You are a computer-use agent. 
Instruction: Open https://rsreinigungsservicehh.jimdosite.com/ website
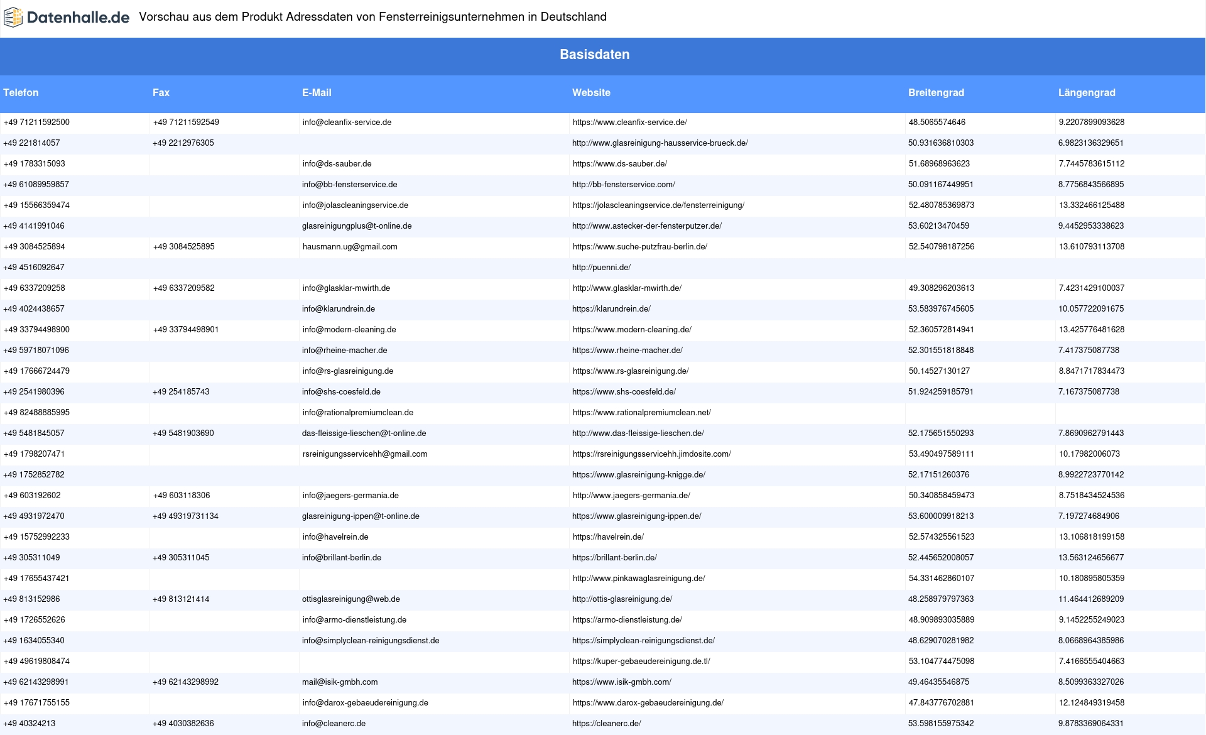[652, 454]
